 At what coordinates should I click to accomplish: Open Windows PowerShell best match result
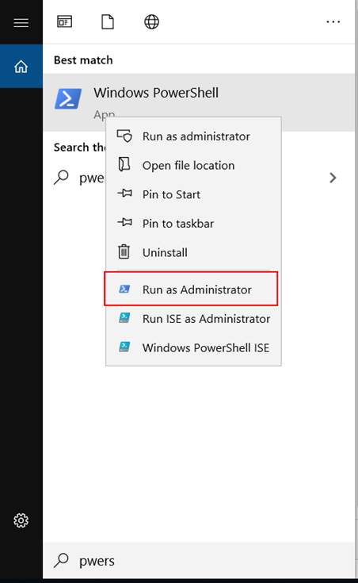[x=199, y=102]
